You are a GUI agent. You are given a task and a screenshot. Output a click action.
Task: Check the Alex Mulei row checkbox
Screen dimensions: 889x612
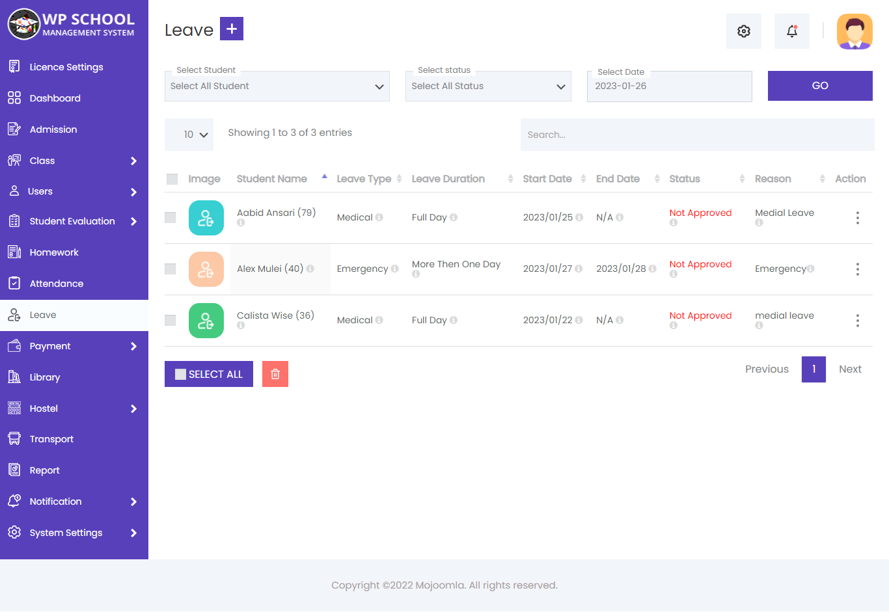click(x=171, y=269)
